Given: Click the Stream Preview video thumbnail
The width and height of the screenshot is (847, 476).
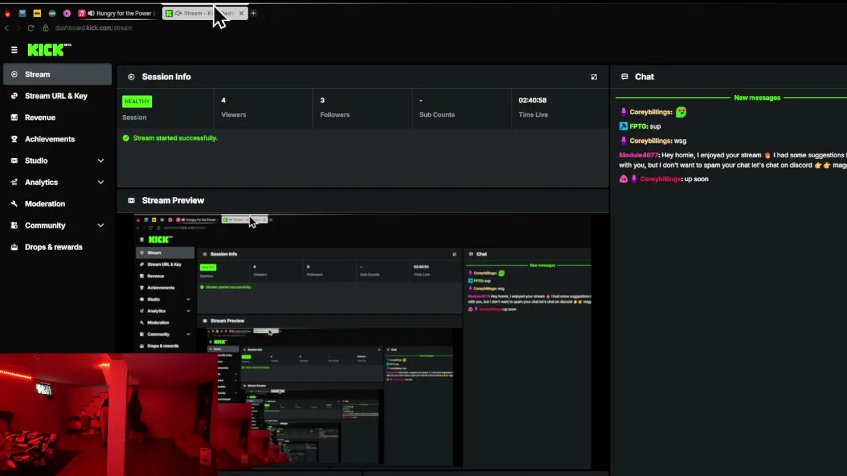Looking at the screenshot, I should (363, 342).
